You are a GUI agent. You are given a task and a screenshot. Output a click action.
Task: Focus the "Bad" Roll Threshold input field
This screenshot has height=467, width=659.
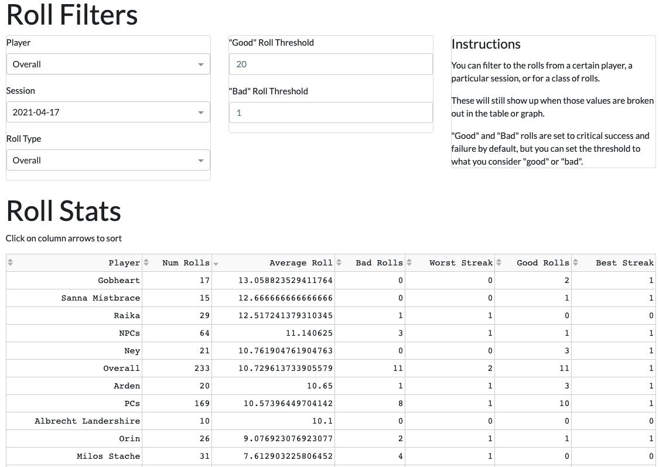pyautogui.click(x=330, y=113)
